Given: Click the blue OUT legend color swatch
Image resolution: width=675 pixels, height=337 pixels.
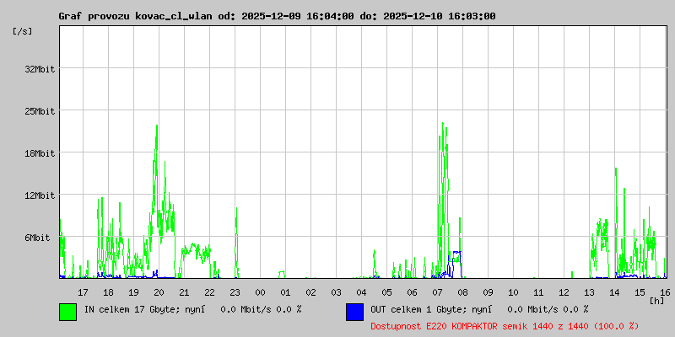Looking at the screenshot, I should click(x=354, y=312).
